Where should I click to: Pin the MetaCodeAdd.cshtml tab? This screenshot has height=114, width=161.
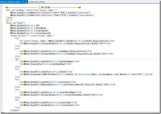click(23, 2)
